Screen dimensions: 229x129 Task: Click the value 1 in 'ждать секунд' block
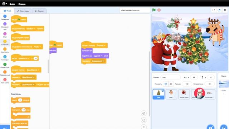coord(20,100)
